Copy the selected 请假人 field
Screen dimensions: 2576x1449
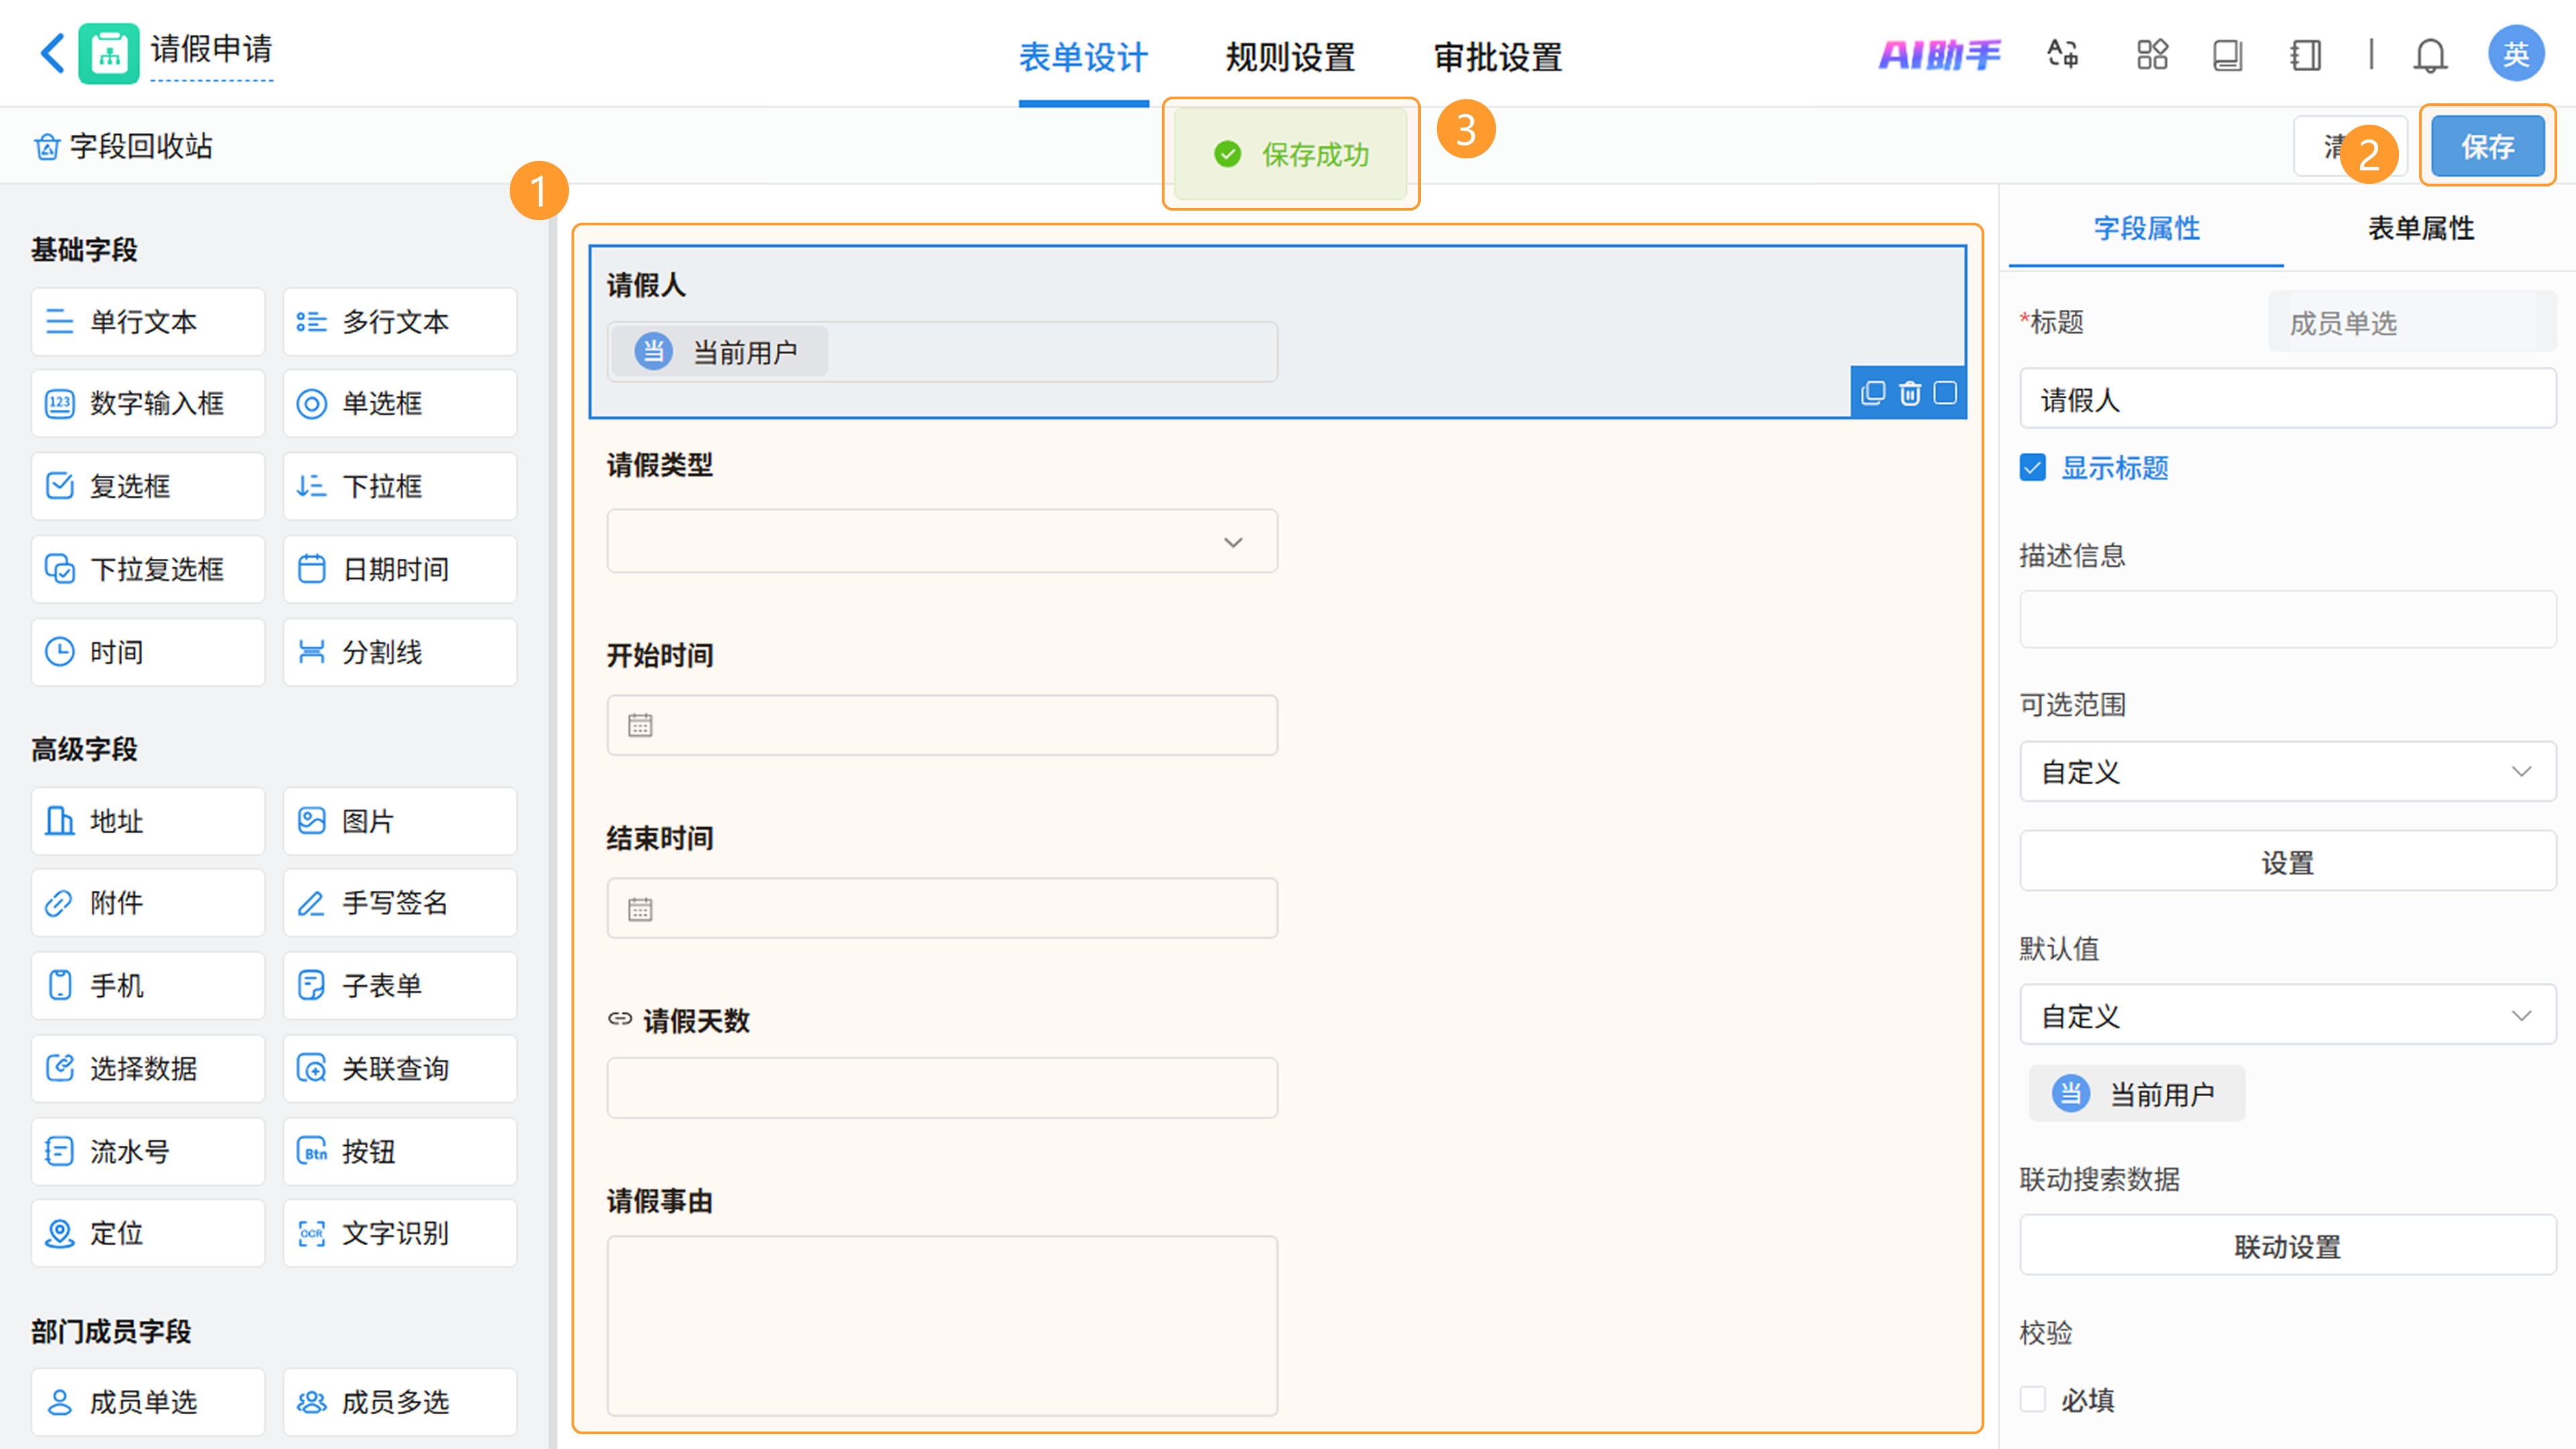pyautogui.click(x=1873, y=393)
